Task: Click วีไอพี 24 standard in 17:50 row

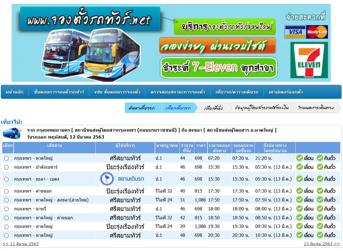Action: [164, 200]
